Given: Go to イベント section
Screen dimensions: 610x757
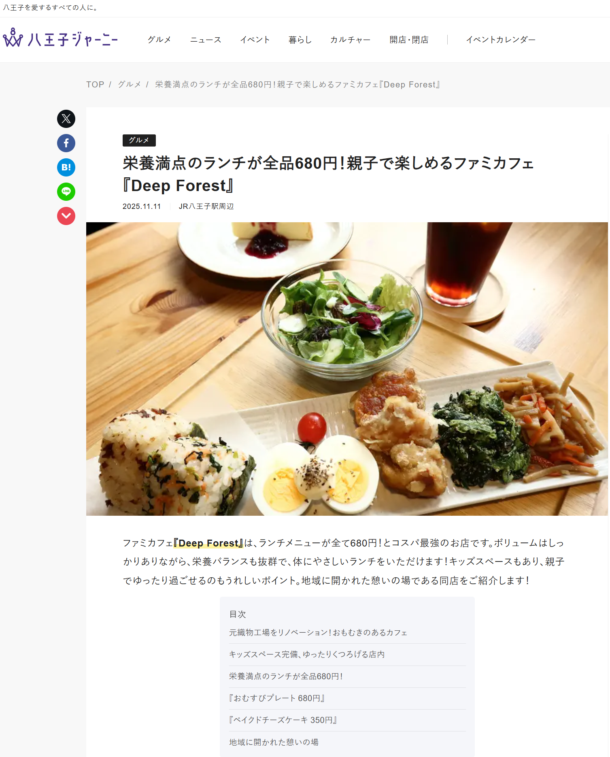Looking at the screenshot, I should pyautogui.click(x=255, y=40).
